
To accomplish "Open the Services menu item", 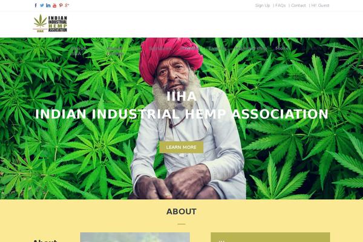I will (160, 48).
